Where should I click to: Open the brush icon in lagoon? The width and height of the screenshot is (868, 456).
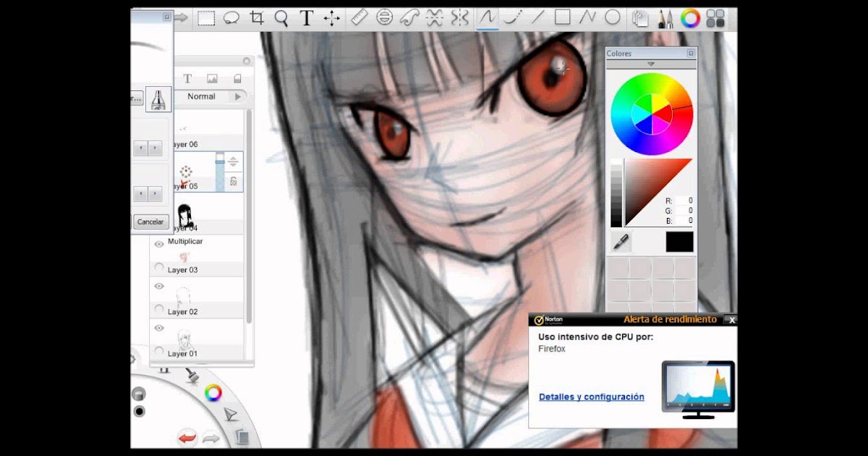coord(192,375)
